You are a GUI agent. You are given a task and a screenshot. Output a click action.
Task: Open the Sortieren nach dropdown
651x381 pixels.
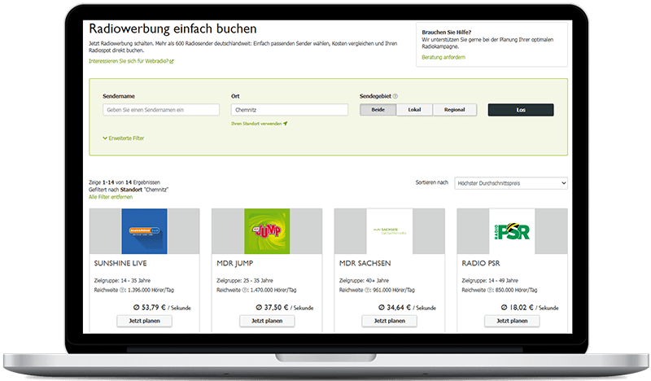pos(511,183)
